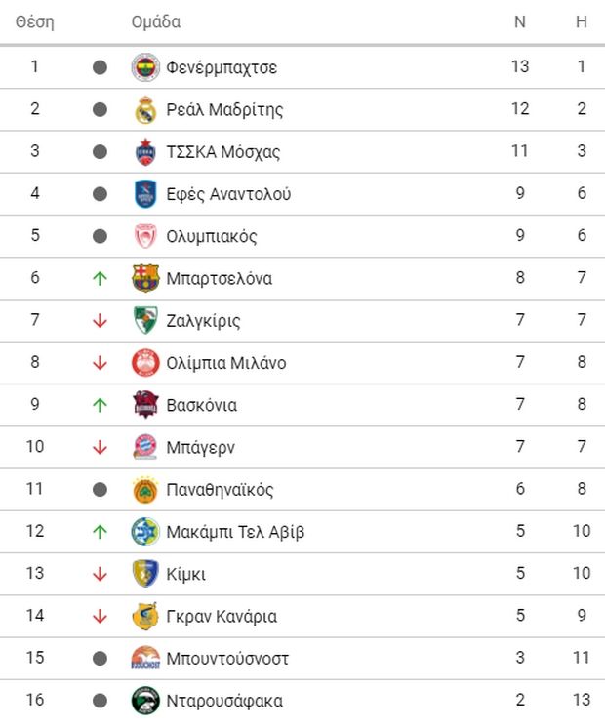The image size is (605, 727).
Task: Click the grey dot beside Εφές Αναντολού
Action: coord(99,194)
